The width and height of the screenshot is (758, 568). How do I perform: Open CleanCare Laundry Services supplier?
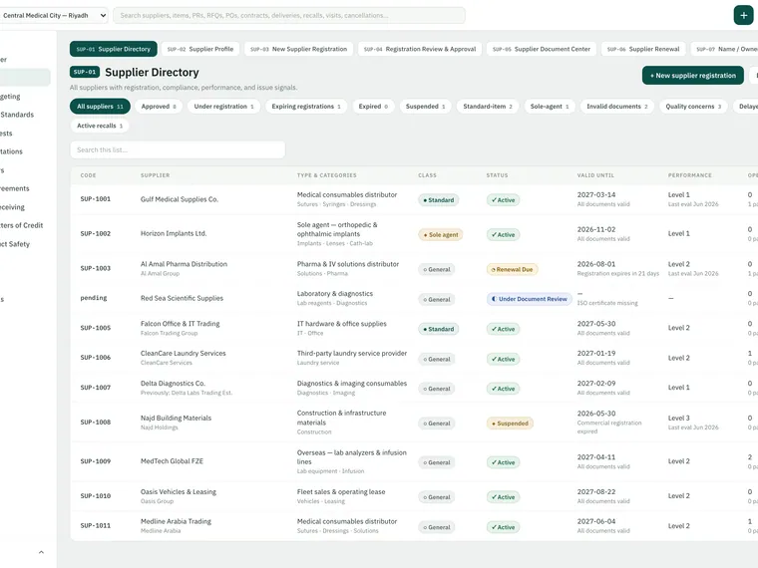[x=184, y=354]
